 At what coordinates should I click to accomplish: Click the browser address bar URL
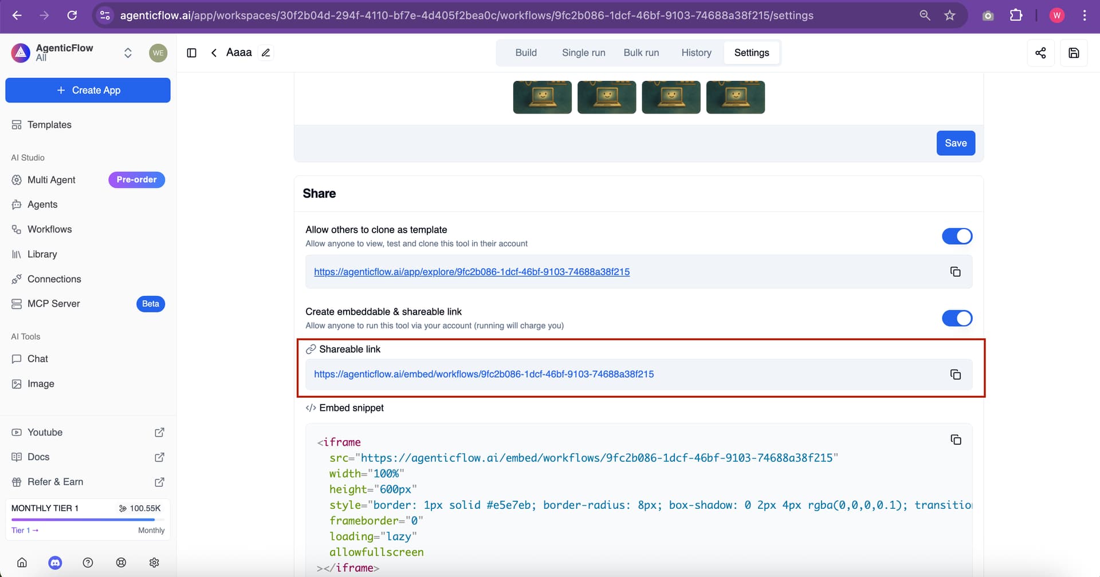pos(466,15)
